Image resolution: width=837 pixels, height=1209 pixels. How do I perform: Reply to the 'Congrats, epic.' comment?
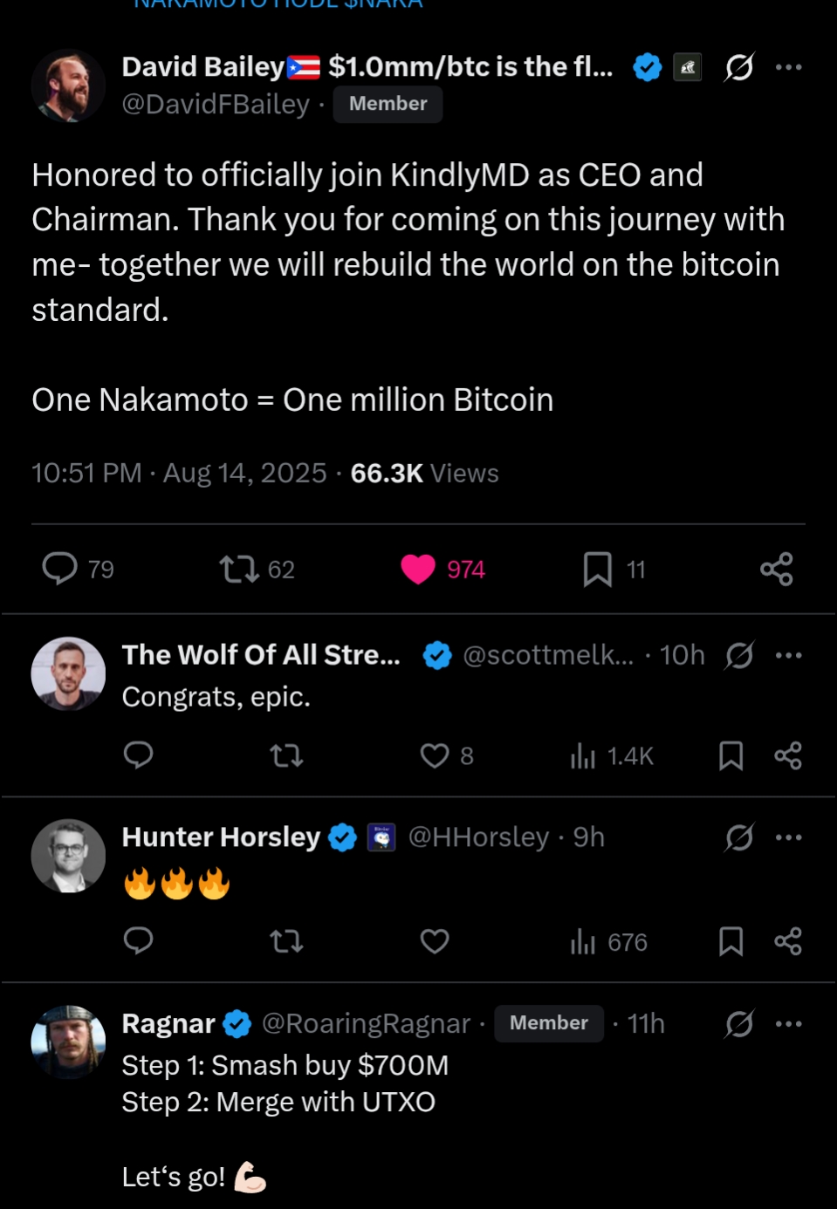139,755
